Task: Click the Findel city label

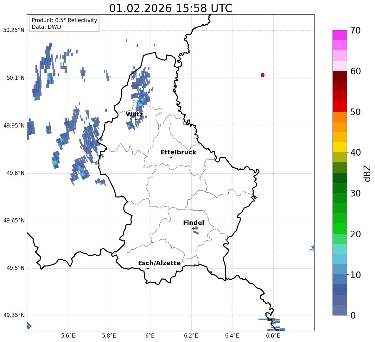Action: click(194, 223)
